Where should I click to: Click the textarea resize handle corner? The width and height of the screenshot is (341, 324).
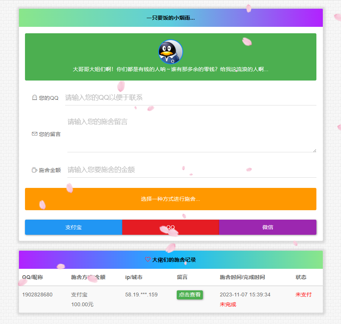tap(315, 150)
